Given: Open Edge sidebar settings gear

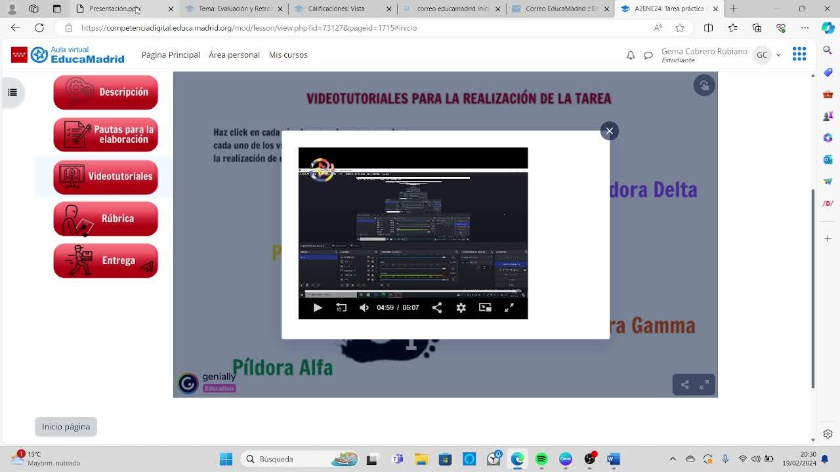Looking at the screenshot, I should point(828,434).
